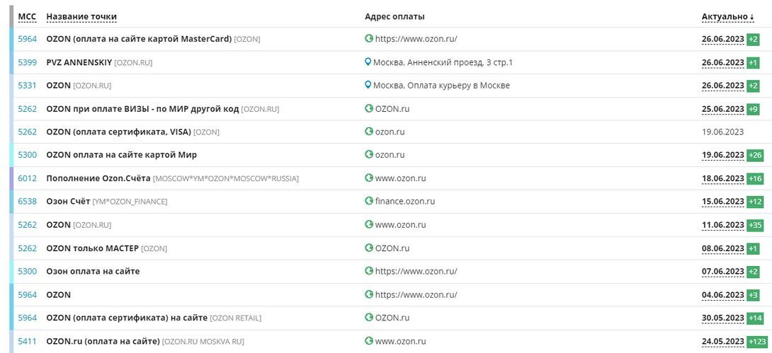Open the Пополнение Ozon.Счёта entry
772x353 pixels.
pyautogui.click(x=98, y=178)
